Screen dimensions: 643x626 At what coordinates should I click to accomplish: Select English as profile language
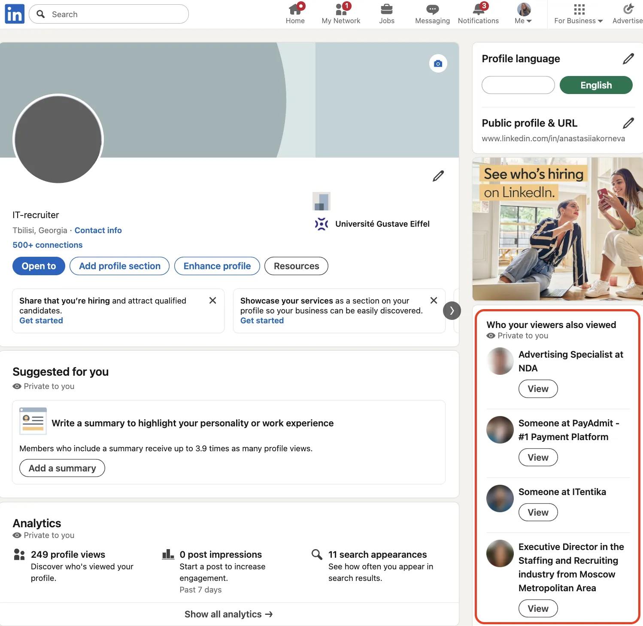click(x=596, y=85)
